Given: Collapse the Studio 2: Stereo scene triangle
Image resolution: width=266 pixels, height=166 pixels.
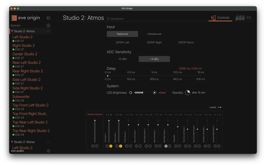Looking at the screenshot, I should point(12,142).
